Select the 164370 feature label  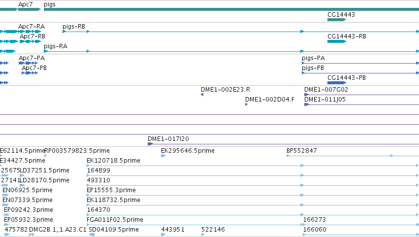(98, 210)
